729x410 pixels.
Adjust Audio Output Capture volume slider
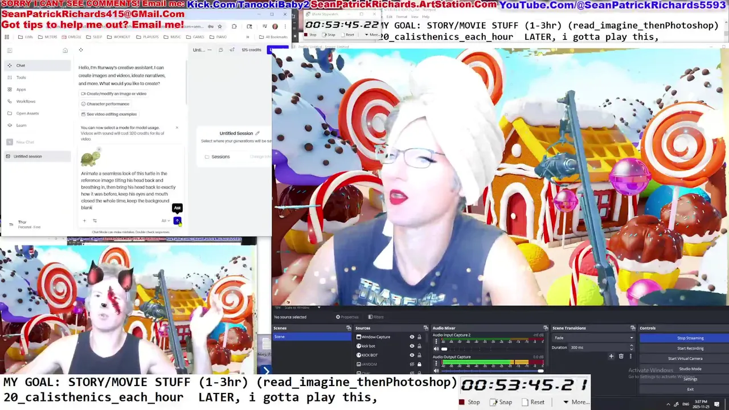(493, 371)
